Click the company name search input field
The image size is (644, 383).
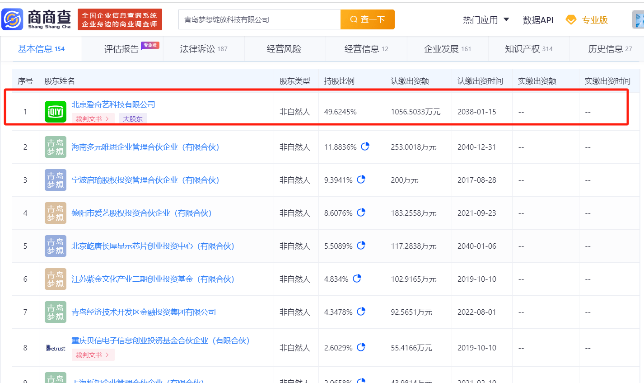[x=259, y=19]
